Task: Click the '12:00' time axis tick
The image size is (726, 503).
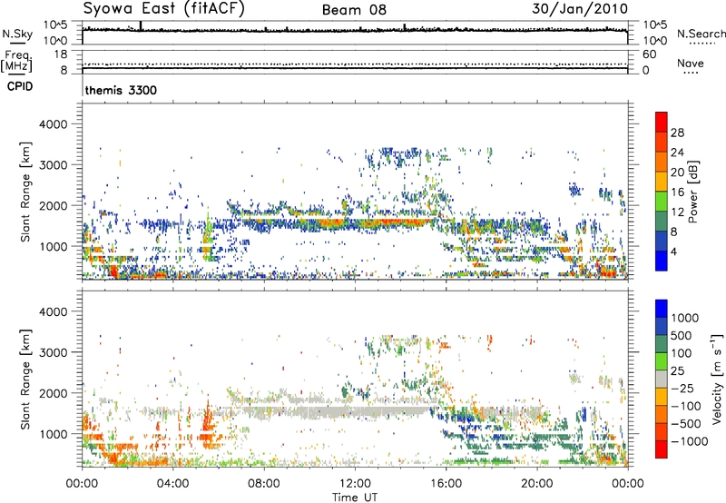Action: 355,484
